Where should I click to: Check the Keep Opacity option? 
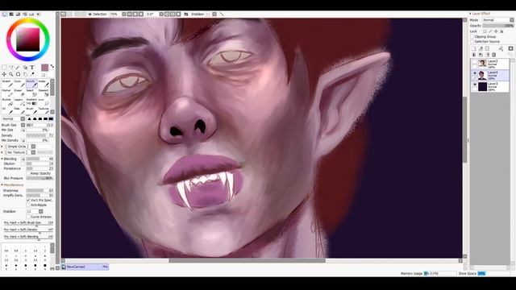click(28, 173)
